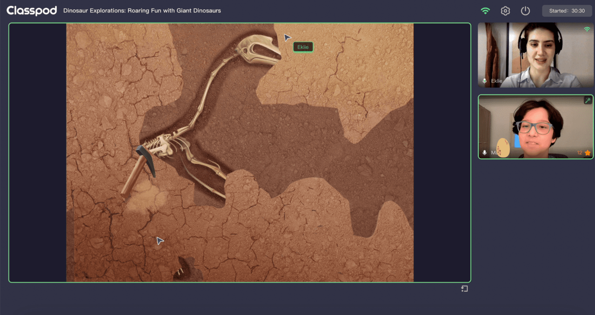Click the lesson title "Dinosaur Explorations"
This screenshot has height=315, width=595.
pyautogui.click(x=142, y=10)
